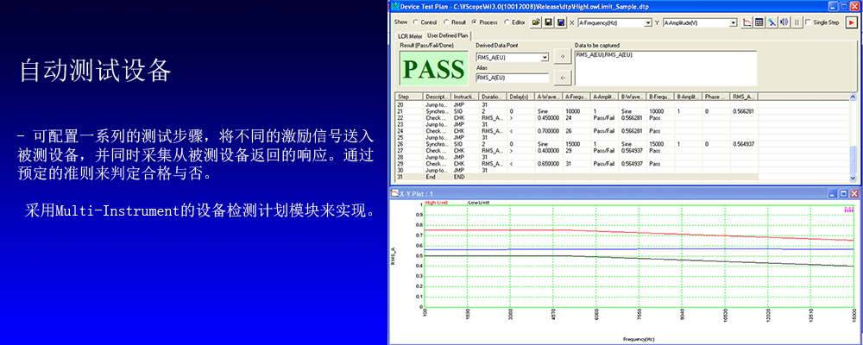Viewport: 863px width, 345px height.
Task: Open the X-Y plot chart icon
Action: click(x=746, y=22)
